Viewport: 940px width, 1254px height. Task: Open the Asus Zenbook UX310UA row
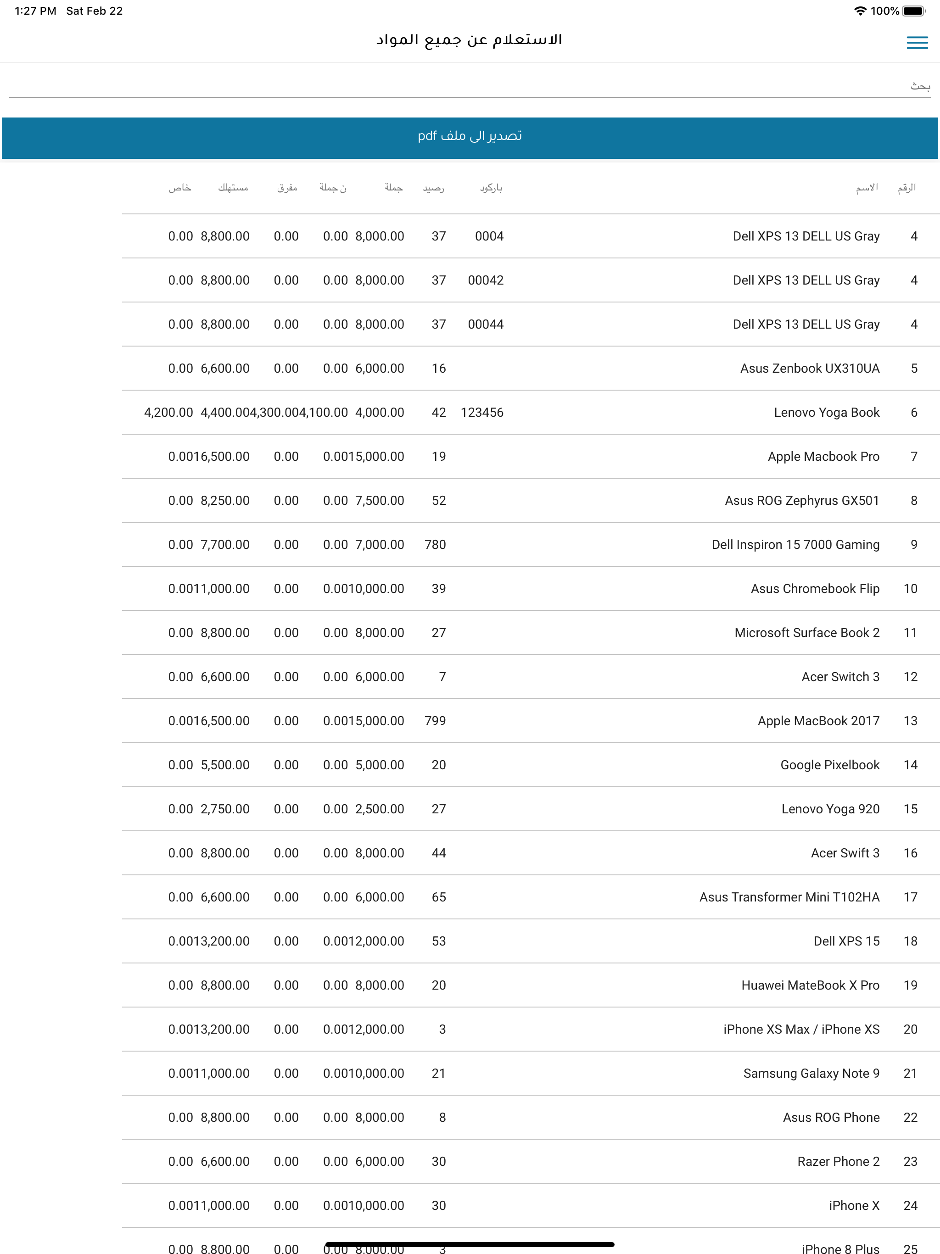click(x=531, y=369)
